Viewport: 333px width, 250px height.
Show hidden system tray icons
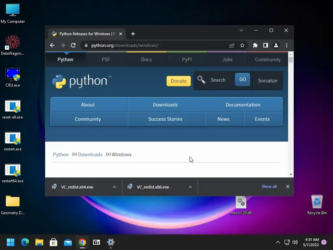click(278, 242)
